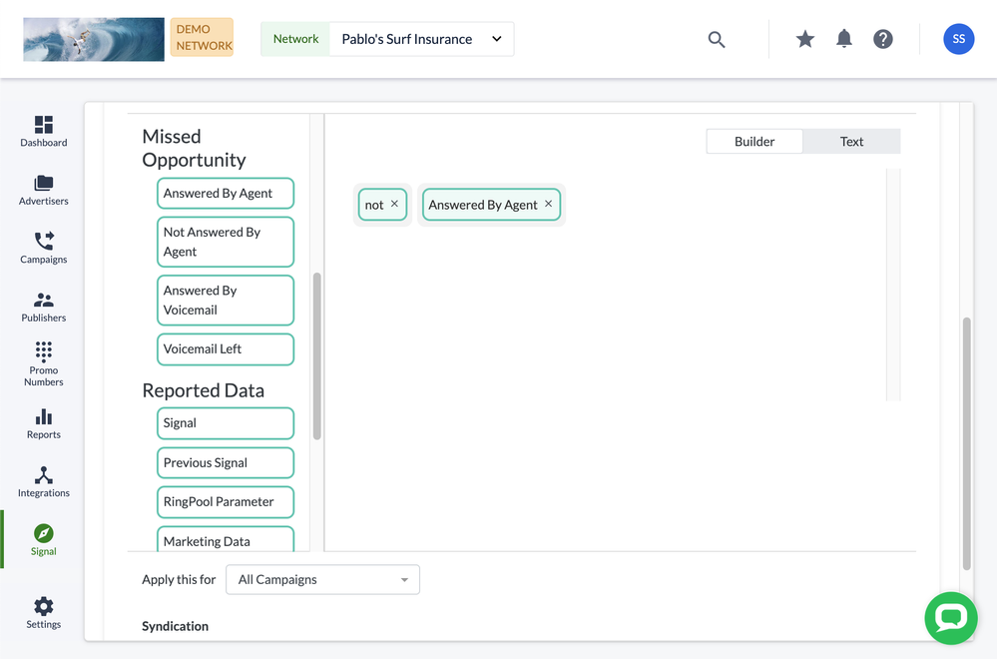997x659 pixels.
Task: Open the Reports section
Action: coord(43,423)
